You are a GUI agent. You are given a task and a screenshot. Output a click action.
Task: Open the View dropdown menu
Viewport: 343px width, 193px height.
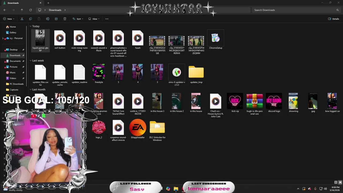click(94, 19)
